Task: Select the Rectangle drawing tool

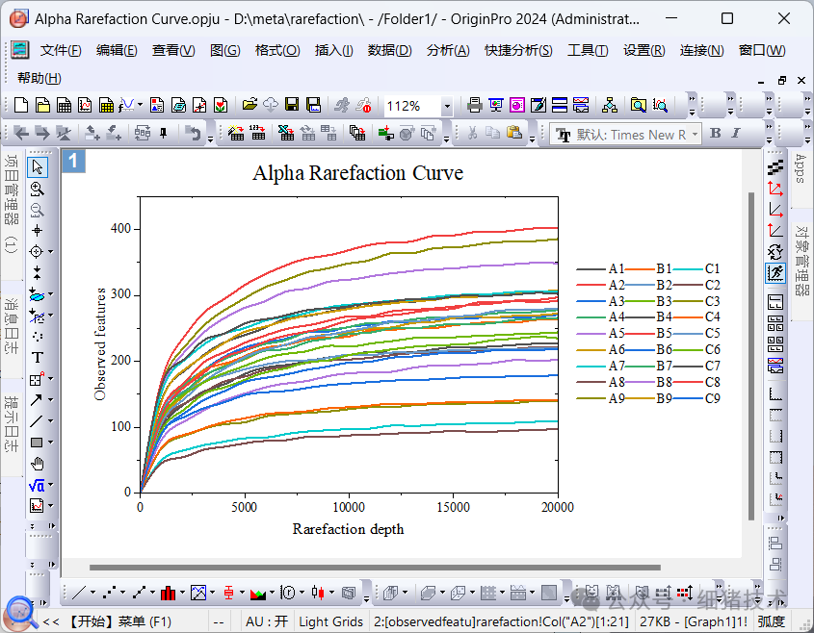Action: (37, 443)
